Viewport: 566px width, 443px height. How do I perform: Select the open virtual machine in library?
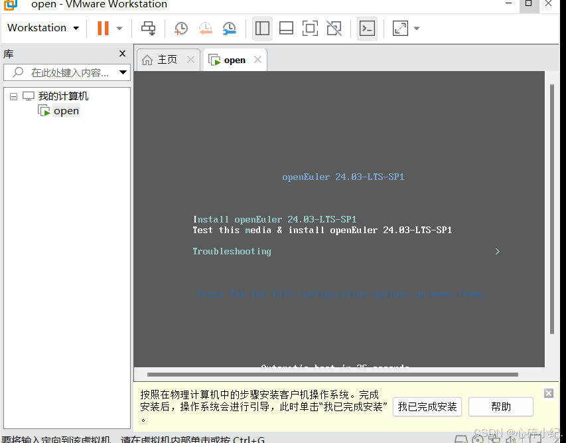point(66,110)
